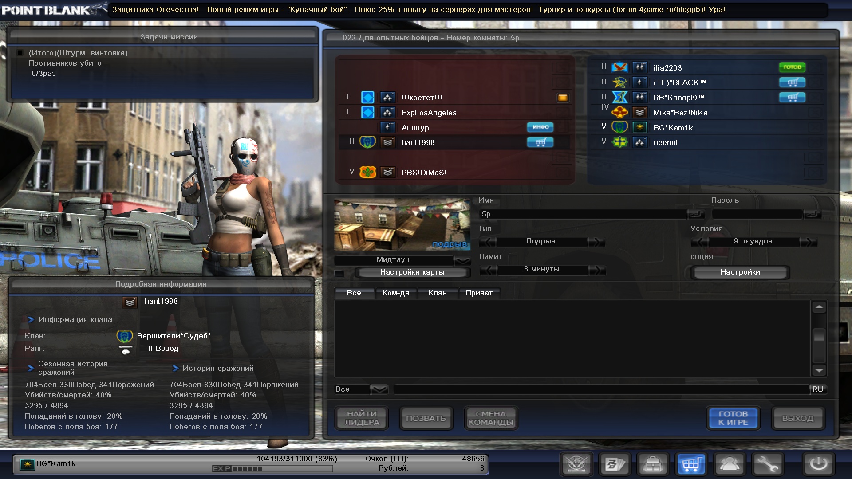Click left arrow of Лимит 3 минуты selector
The image size is (852, 479).
[x=488, y=270]
